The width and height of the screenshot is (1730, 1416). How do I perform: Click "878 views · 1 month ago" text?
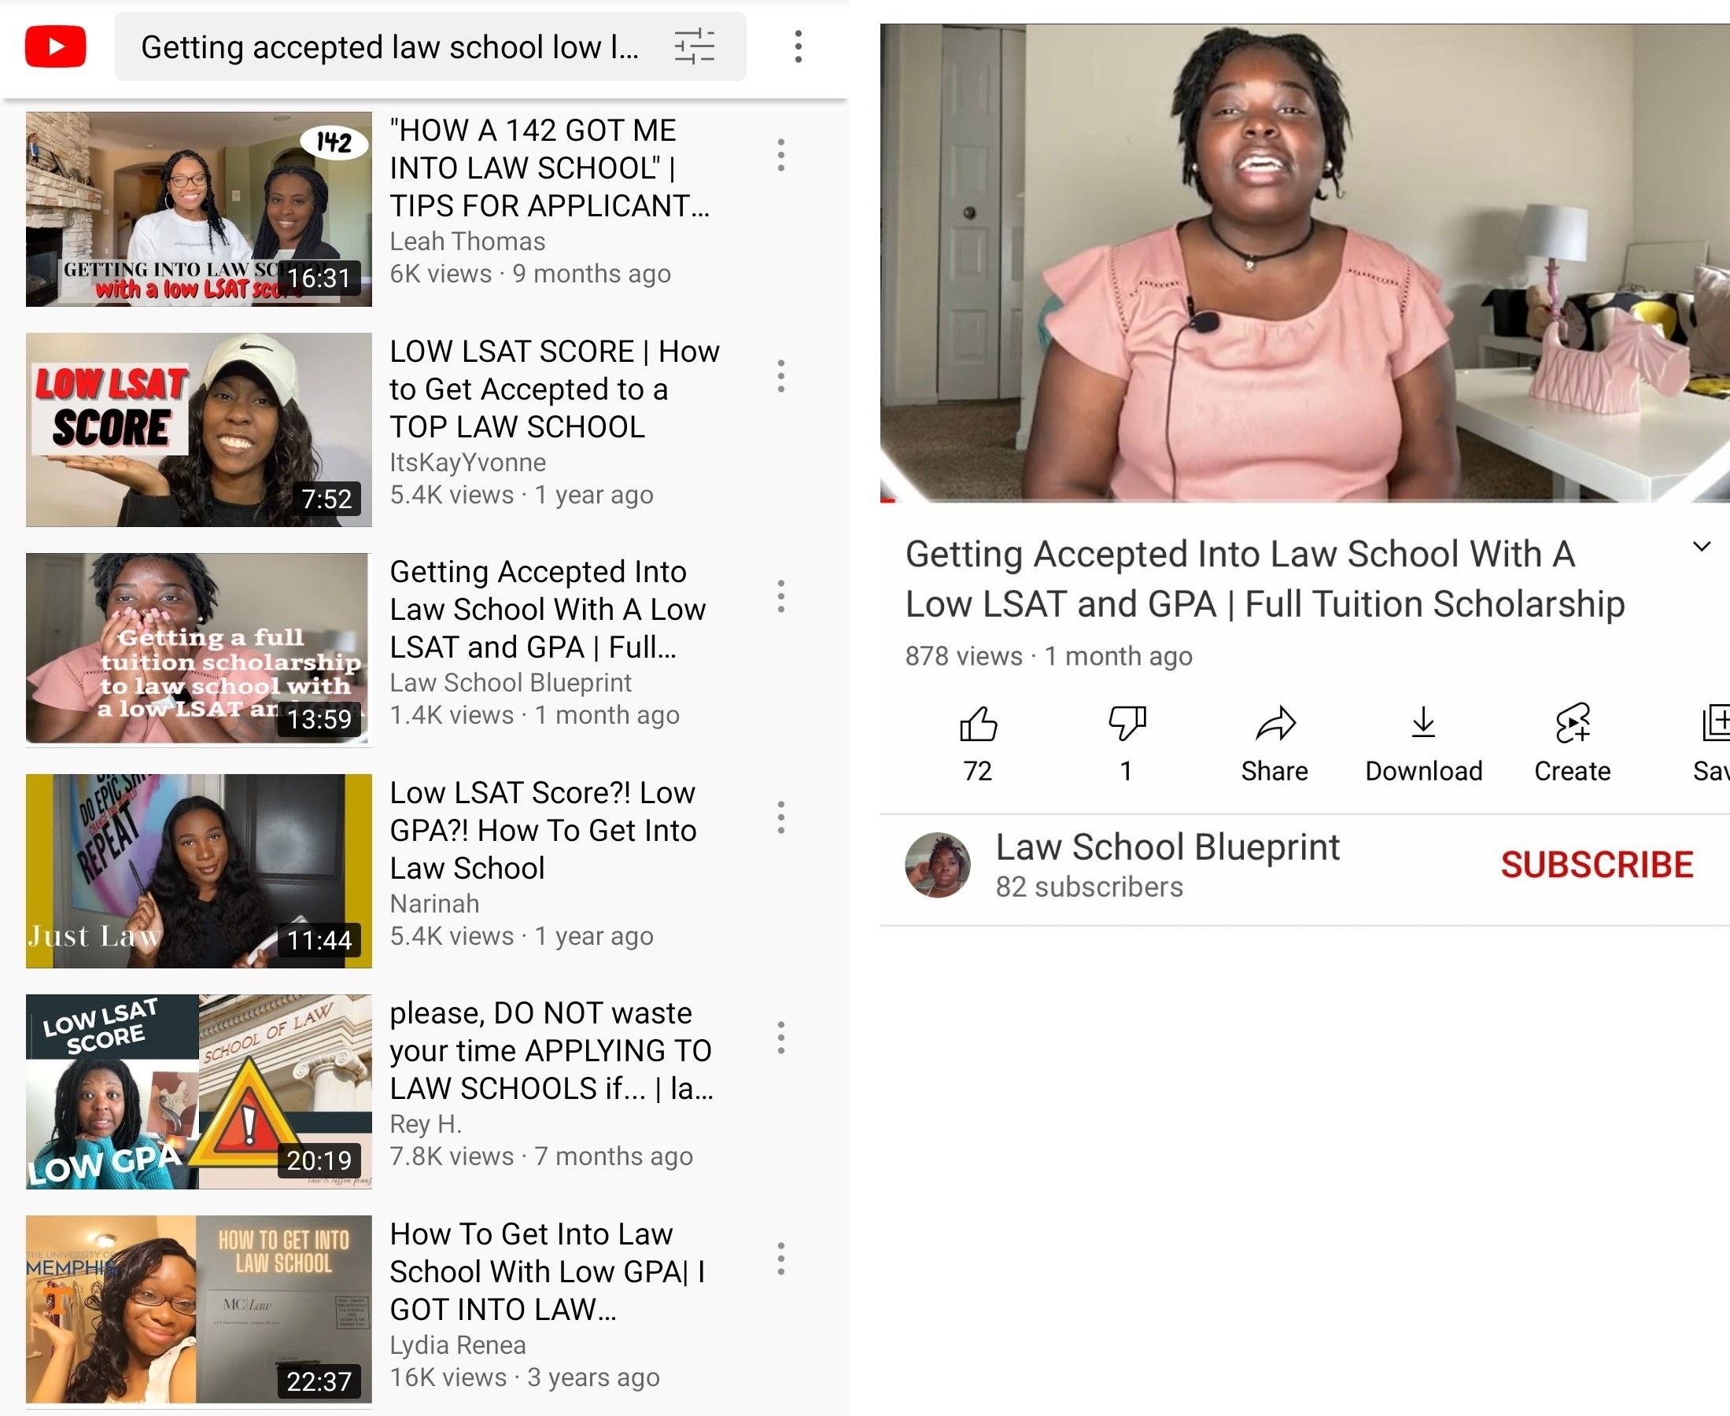(x=1049, y=656)
